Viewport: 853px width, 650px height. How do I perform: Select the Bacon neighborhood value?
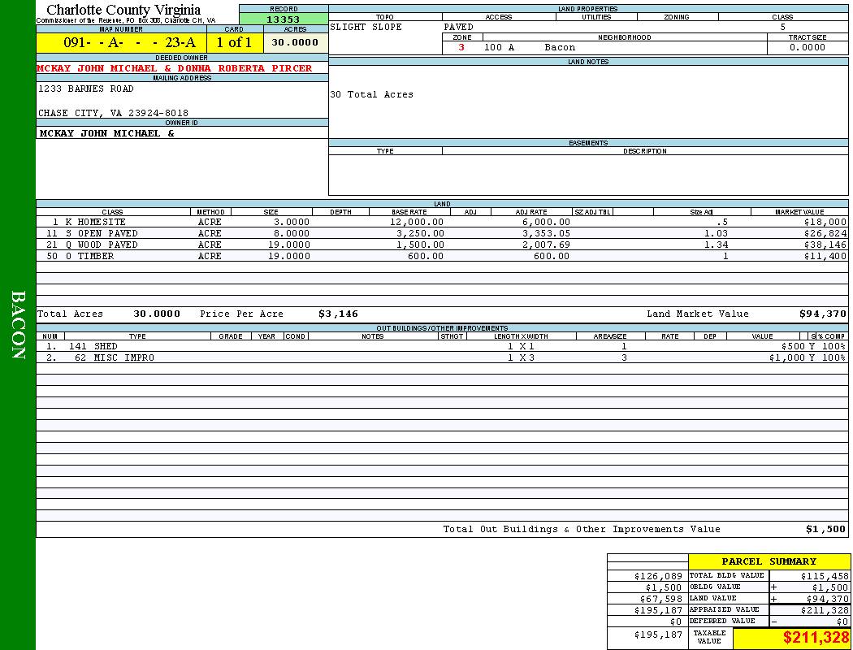click(560, 47)
